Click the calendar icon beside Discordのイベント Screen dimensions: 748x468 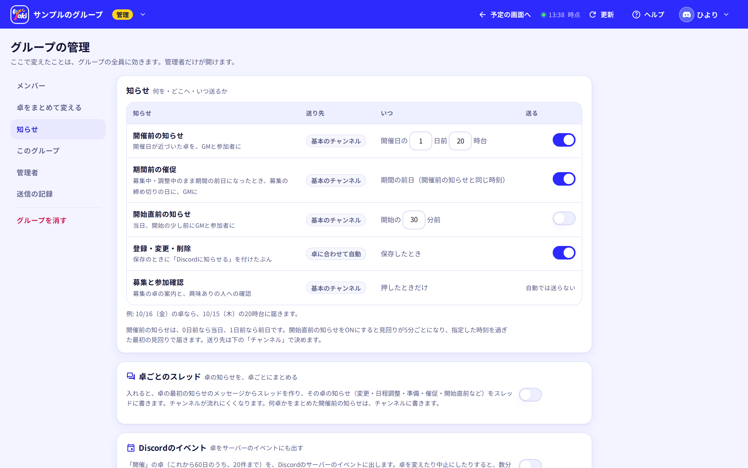tap(131, 447)
